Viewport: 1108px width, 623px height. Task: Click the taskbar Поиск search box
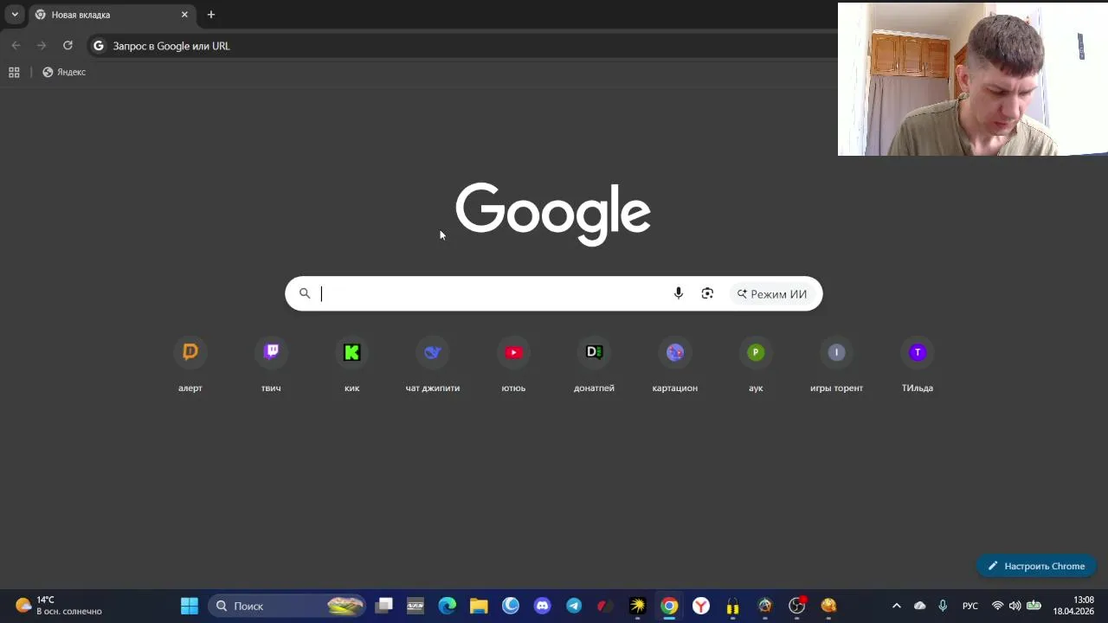pos(287,606)
